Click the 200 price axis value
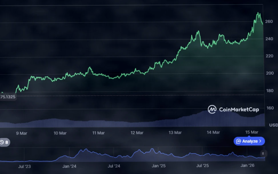 (270, 73)
